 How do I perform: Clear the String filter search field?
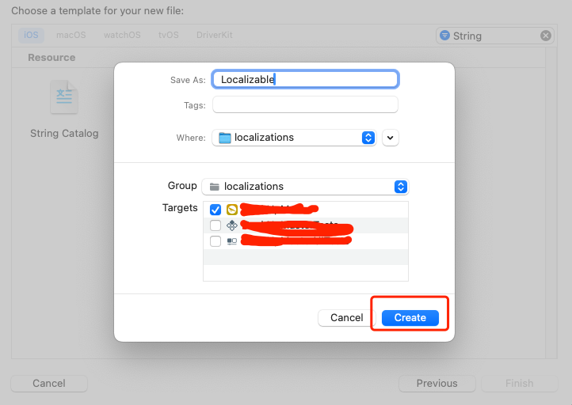pos(545,36)
